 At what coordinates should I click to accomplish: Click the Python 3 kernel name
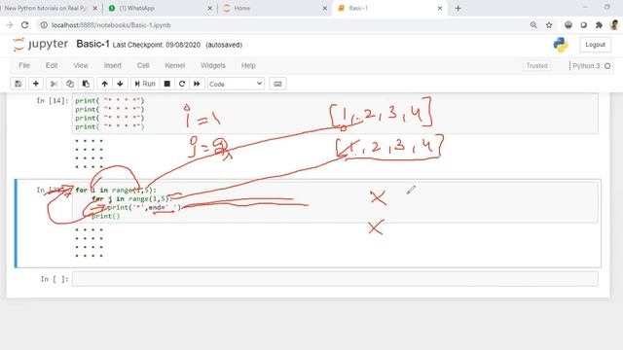click(586, 66)
